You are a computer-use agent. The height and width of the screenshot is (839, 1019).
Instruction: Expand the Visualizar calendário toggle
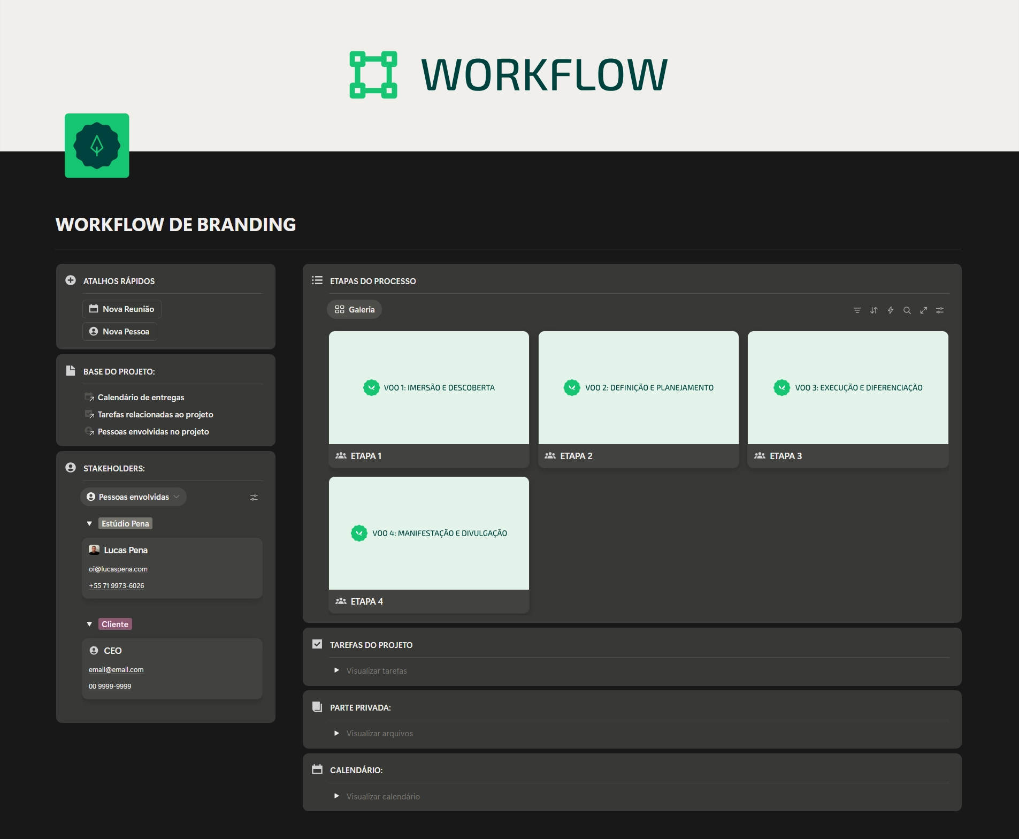click(x=336, y=796)
